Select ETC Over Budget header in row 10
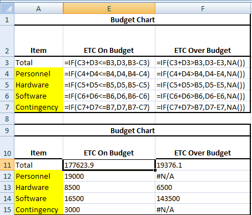This screenshot has height=215, width=252. (203, 148)
